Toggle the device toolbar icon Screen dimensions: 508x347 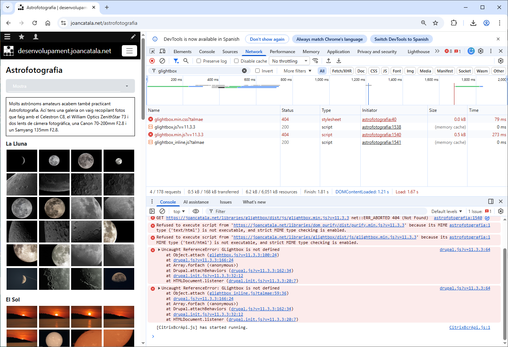[163, 51]
